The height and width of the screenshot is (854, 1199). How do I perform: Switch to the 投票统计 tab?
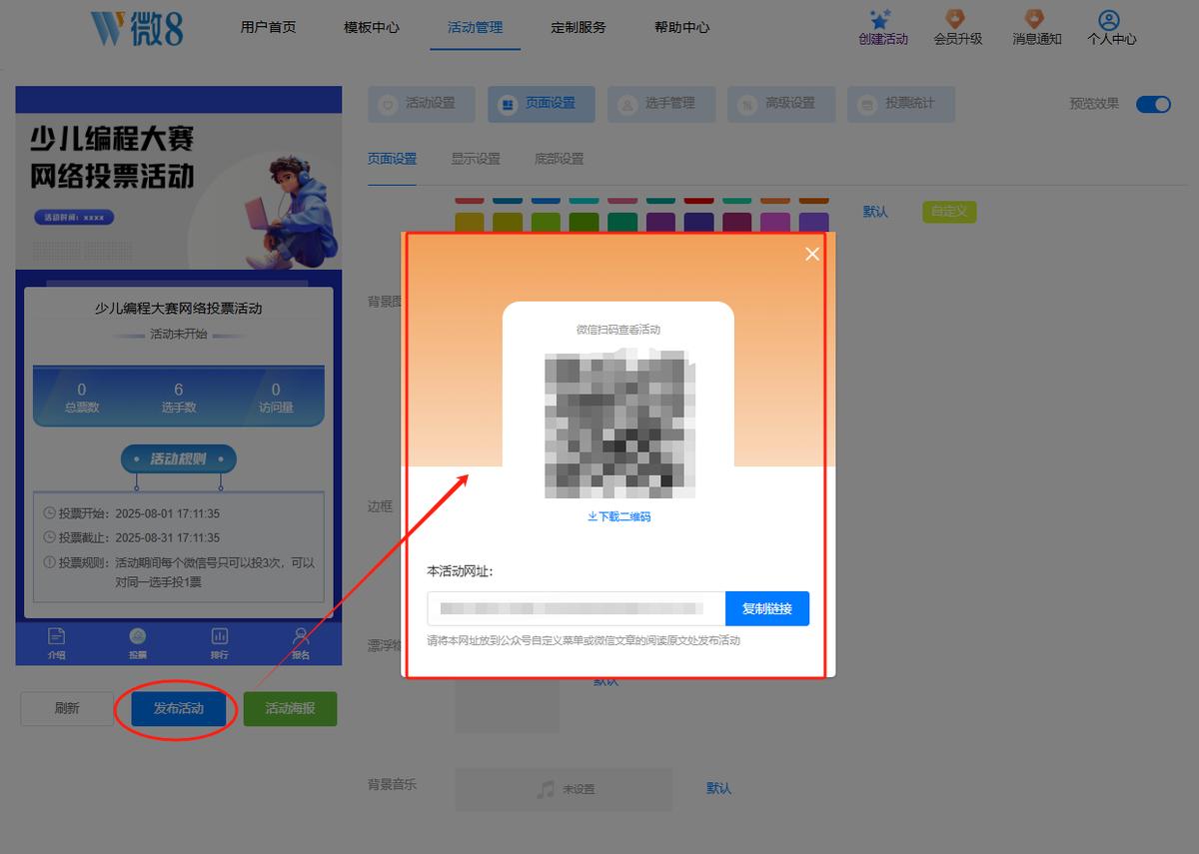(901, 104)
